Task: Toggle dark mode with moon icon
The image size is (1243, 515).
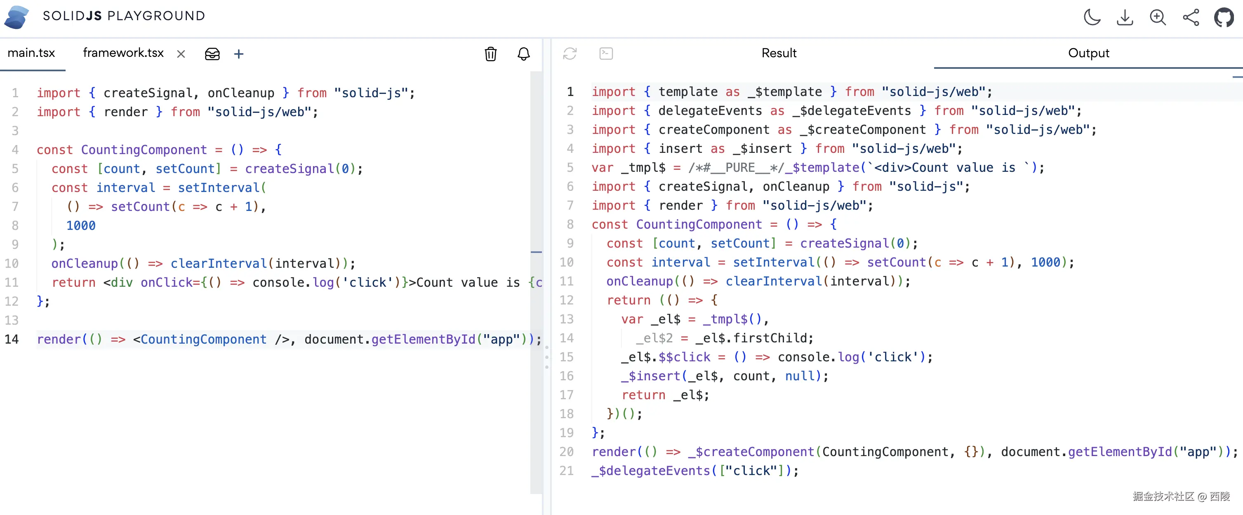Action: tap(1092, 17)
